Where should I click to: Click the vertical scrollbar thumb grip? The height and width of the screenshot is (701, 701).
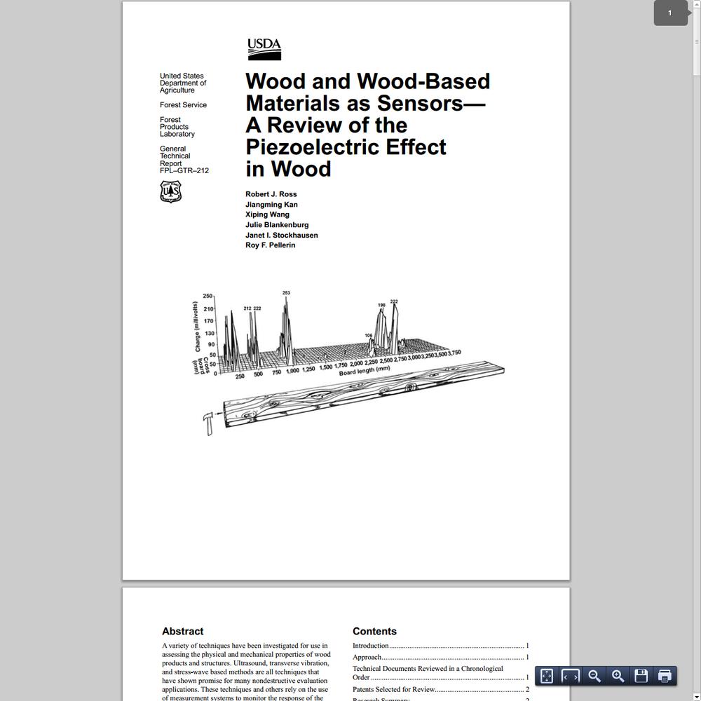tap(697, 41)
